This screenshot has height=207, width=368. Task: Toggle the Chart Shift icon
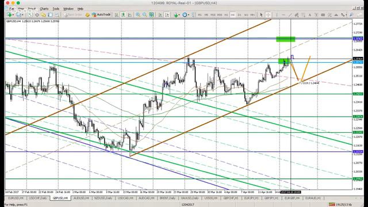click(x=167, y=15)
